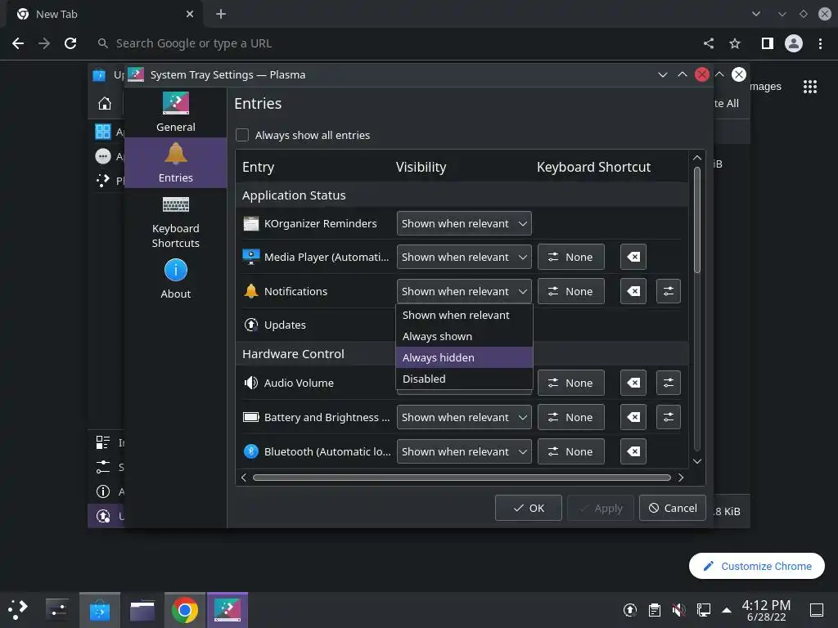Open Chrome side panel
Viewport: 838px width, 628px height.
(x=767, y=43)
